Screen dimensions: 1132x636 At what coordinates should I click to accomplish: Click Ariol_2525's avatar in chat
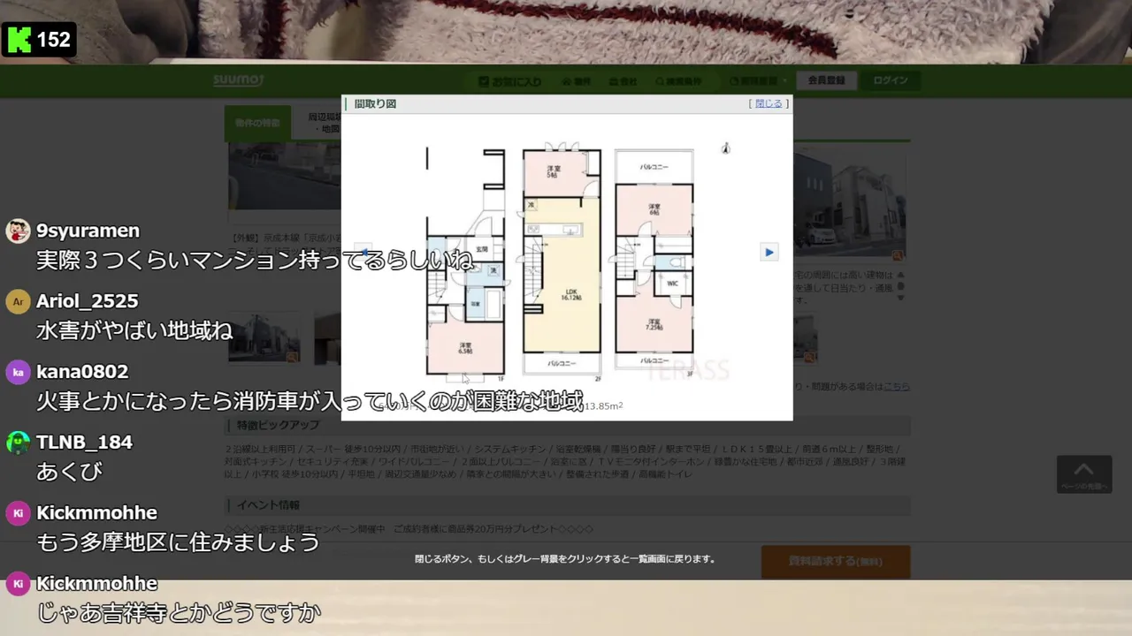coord(18,301)
